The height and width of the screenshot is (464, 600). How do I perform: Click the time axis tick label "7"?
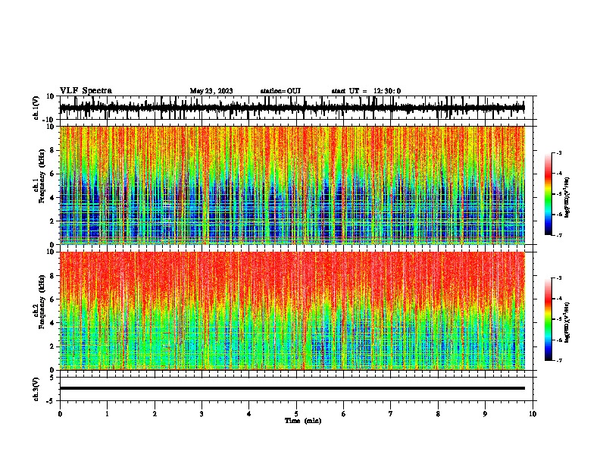coord(391,414)
